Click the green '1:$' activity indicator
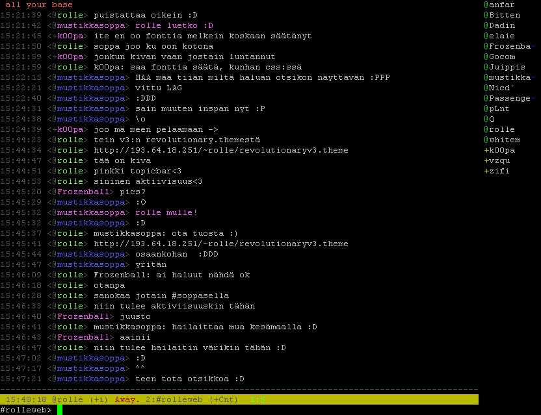 (x=257, y=399)
